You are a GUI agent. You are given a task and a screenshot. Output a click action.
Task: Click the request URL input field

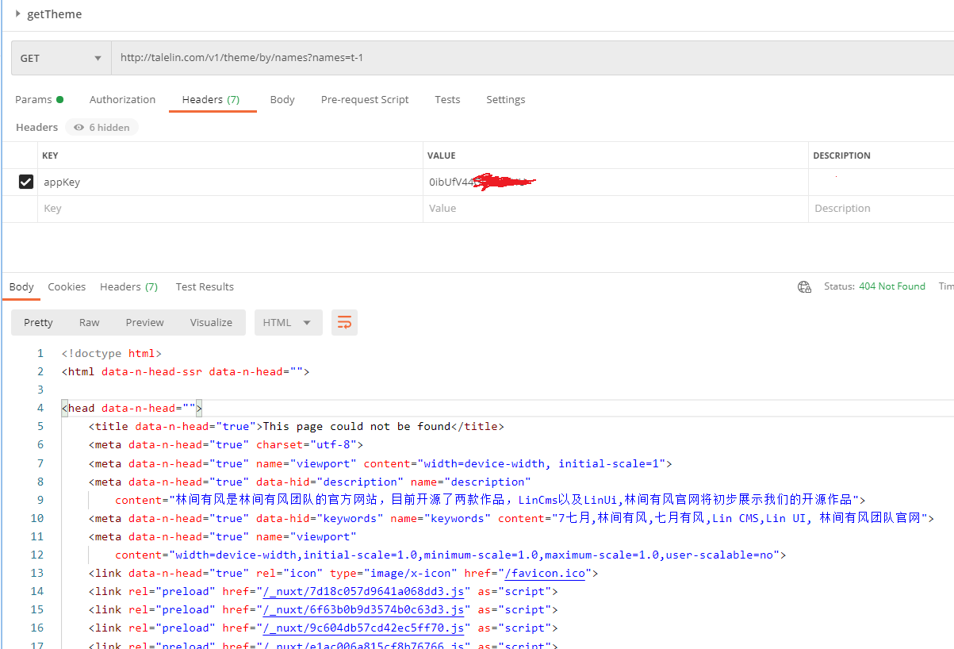click(x=532, y=58)
